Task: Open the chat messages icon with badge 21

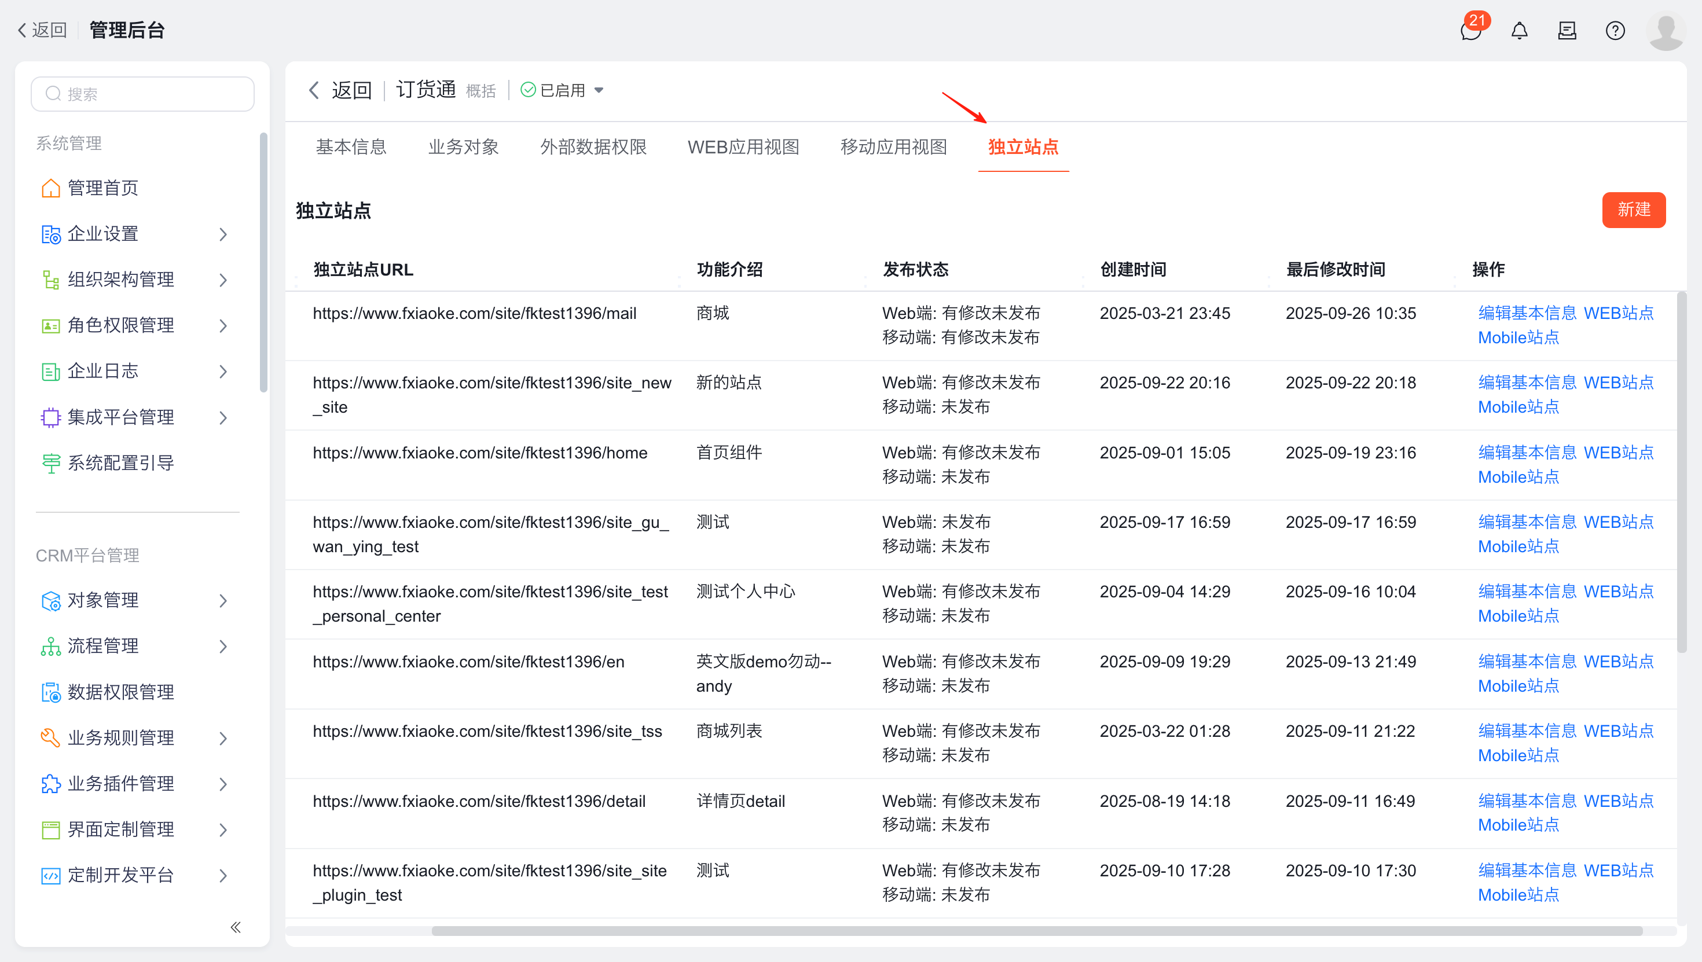Action: pos(1471,31)
